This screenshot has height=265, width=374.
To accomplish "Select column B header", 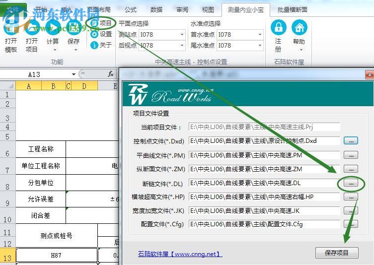I will 54,86.
